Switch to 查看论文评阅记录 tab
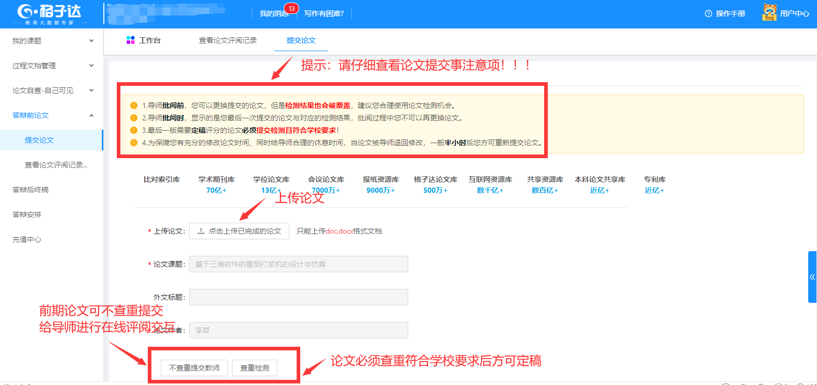The height and width of the screenshot is (385, 817). pos(227,40)
